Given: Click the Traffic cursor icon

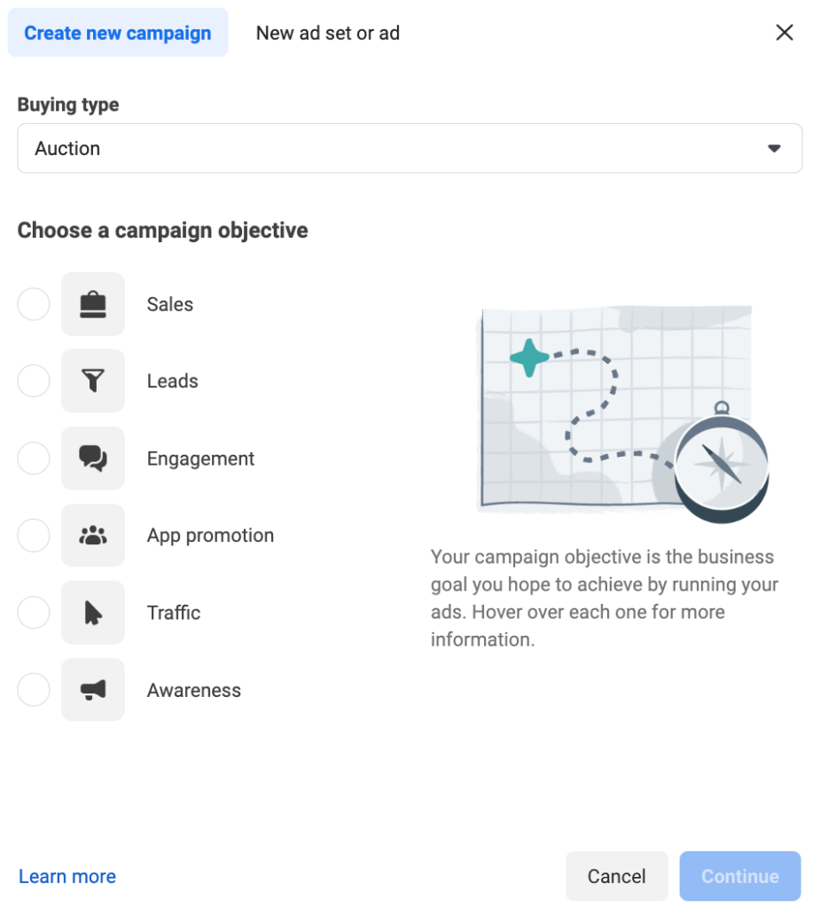Looking at the screenshot, I should click(93, 613).
